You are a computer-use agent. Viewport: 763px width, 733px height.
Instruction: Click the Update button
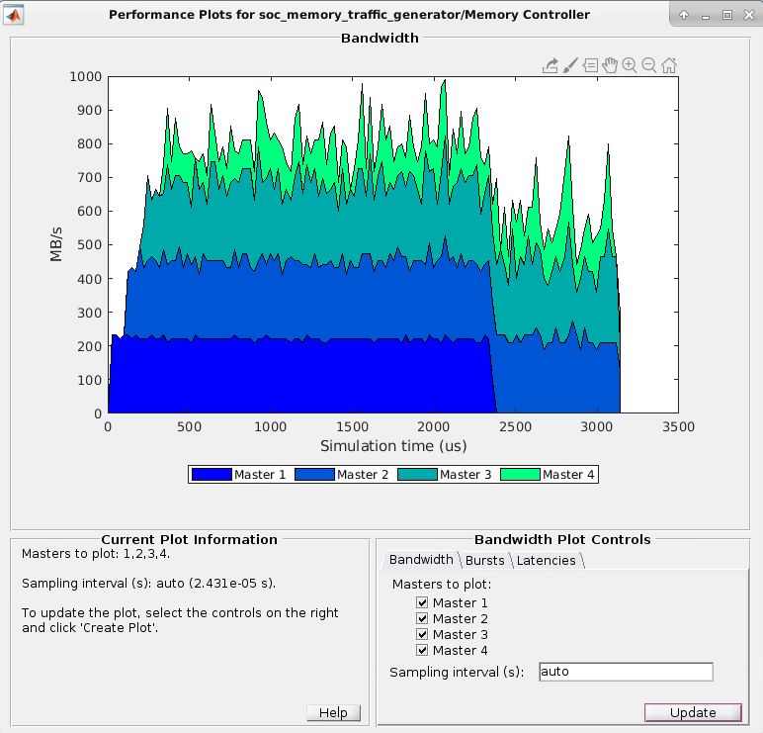pyautogui.click(x=693, y=712)
